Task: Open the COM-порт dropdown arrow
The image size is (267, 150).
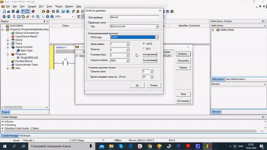Action: point(157,37)
